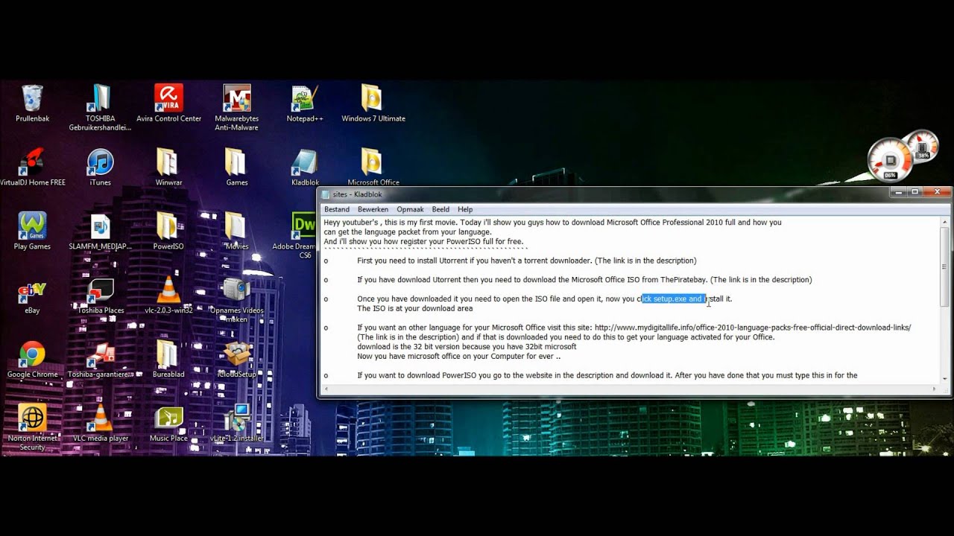
Task: Click the horizontal scrollbar left arrow
Action: [x=327, y=389]
